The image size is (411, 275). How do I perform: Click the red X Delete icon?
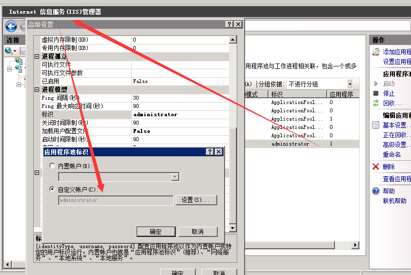[376, 167]
